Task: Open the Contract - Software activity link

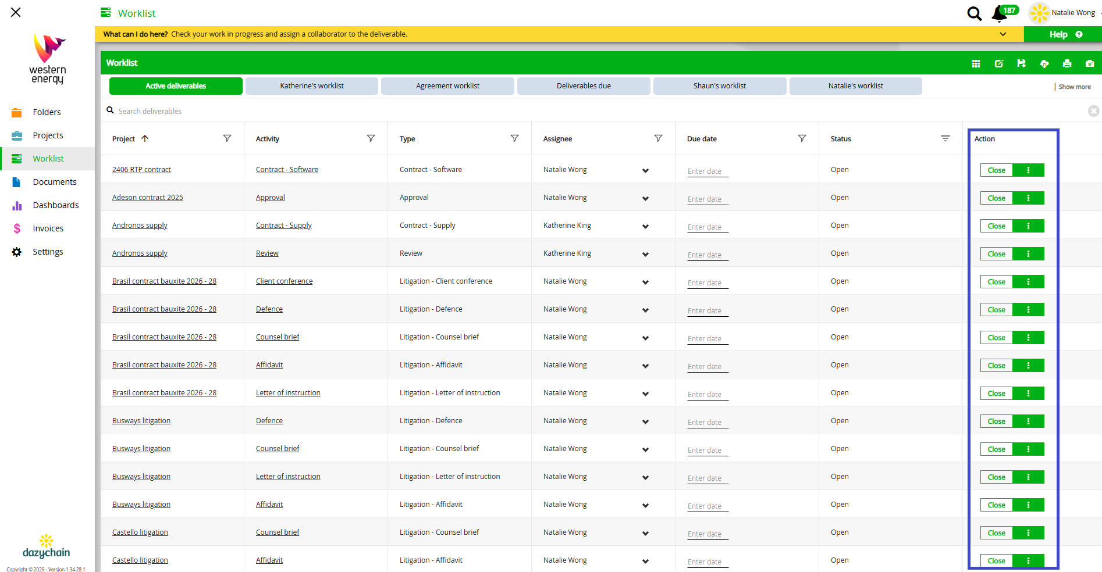Action: point(287,170)
